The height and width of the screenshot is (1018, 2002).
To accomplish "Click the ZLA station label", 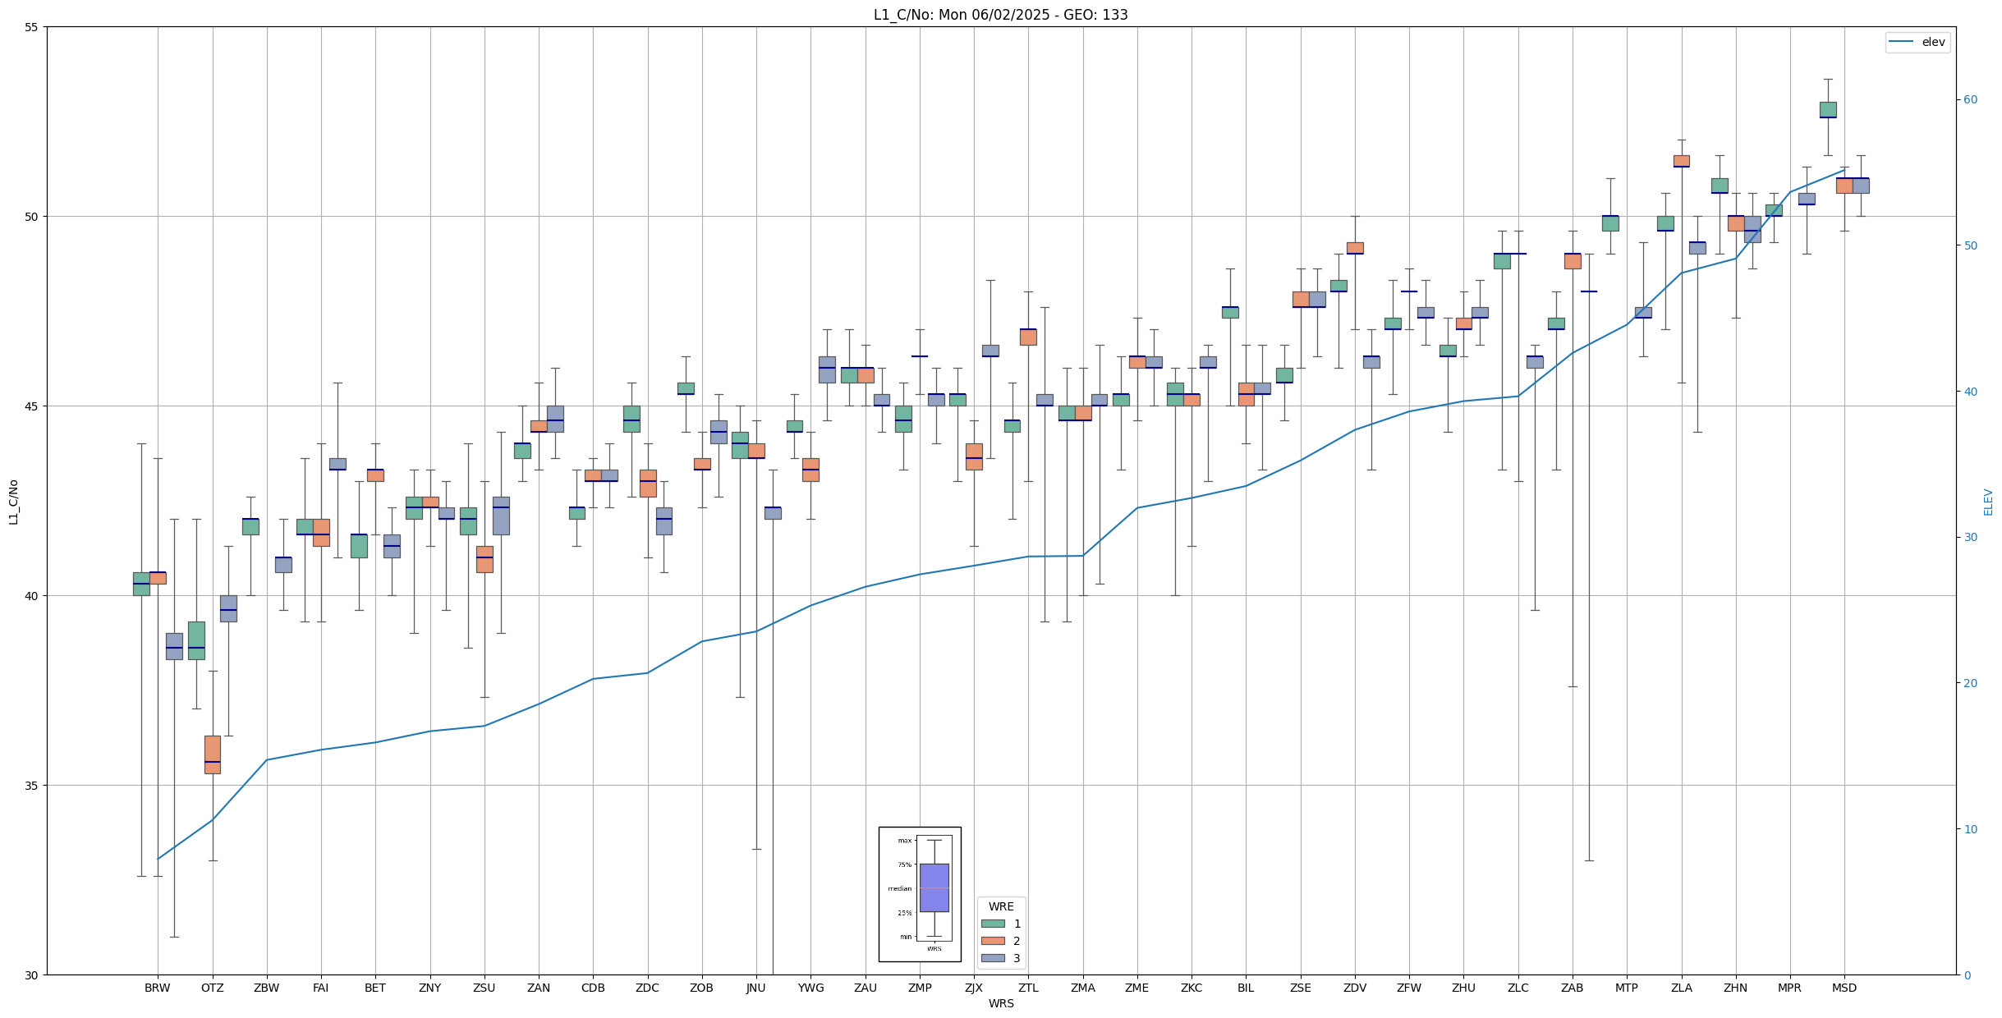I will [1681, 988].
